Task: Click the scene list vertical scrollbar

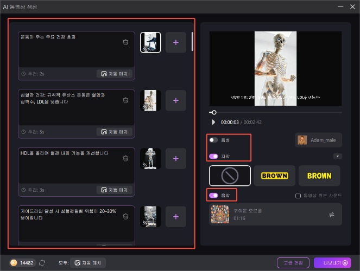Action: point(192,42)
